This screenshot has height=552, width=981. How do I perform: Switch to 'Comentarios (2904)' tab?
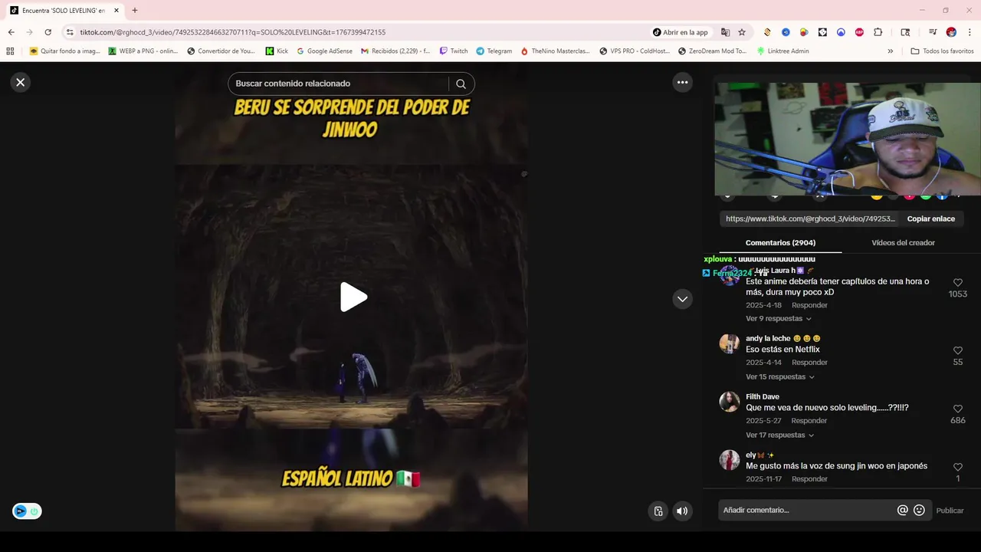point(780,243)
